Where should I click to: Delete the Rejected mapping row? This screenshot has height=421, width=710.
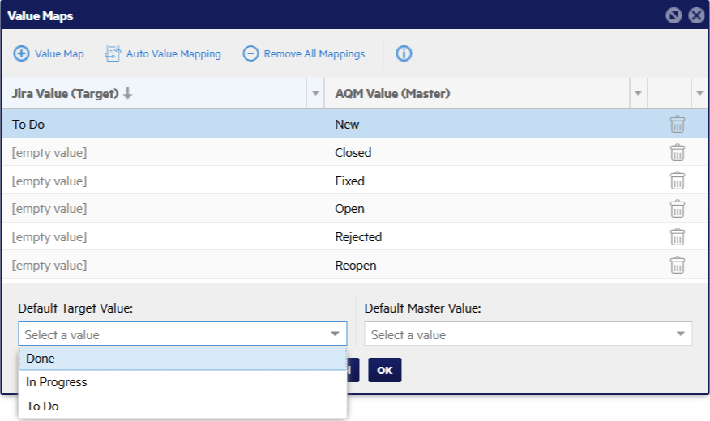(677, 237)
